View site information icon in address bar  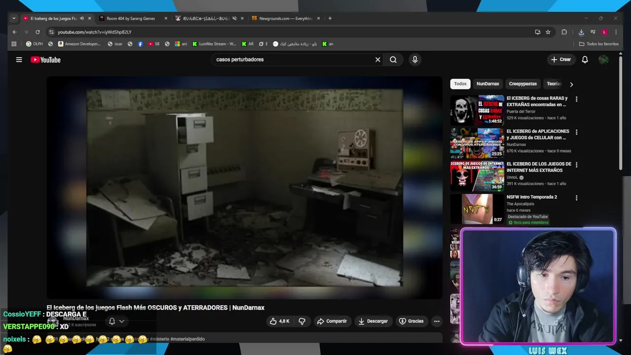(x=51, y=32)
